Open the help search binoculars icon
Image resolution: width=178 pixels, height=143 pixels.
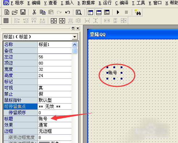[x=138, y=12]
